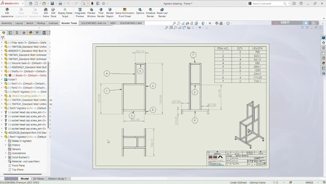
Task: Click the Home icon in the top toolbar
Action: click(x=31, y=3)
